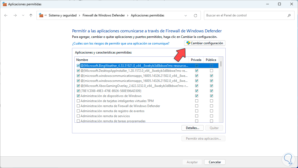Toggle {78E1CD88-49E3-476E-B926-580E596AD309} name checkbox
This screenshot has height=168, width=298.
click(x=78, y=91)
